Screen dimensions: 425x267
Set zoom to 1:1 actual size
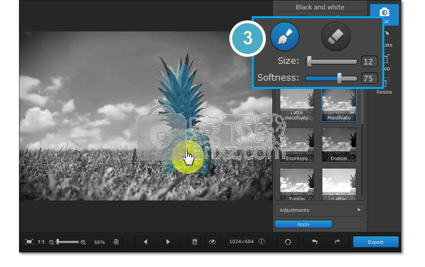41,242
